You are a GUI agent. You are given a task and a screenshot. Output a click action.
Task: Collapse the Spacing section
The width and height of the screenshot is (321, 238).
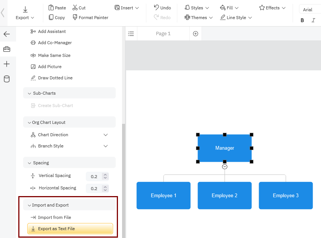click(x=29, y=163)
